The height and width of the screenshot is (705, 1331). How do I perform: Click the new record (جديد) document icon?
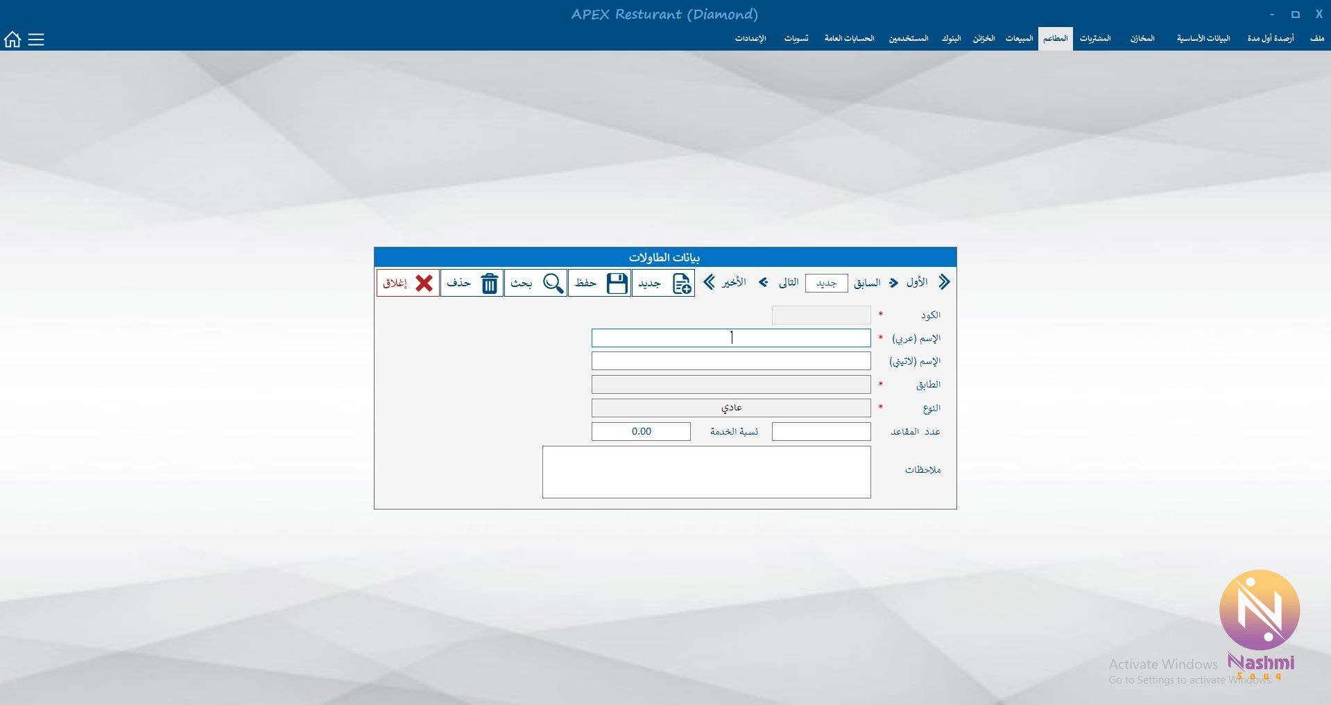click(681, 283)
